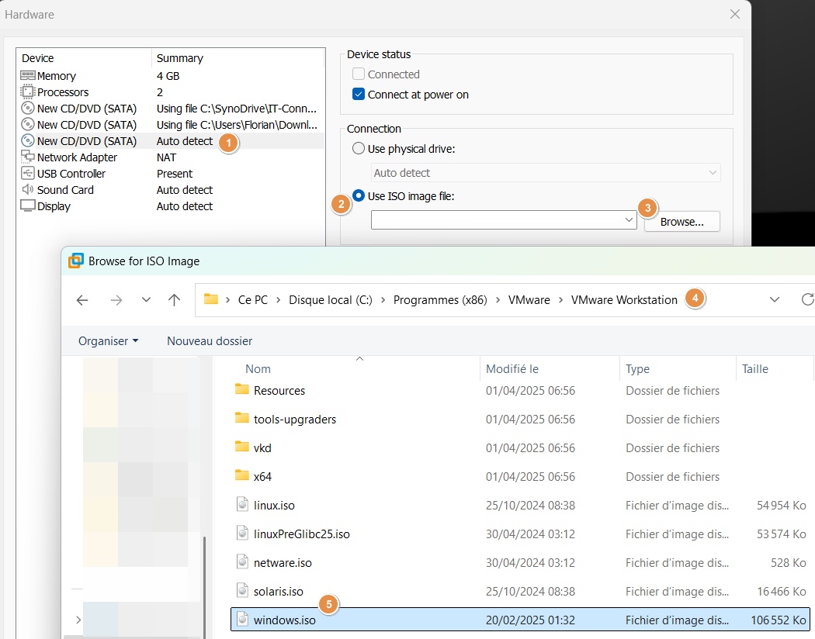Select the USB Controller device icon
This screenshot has height=639, width=815.
coord(29,173)
